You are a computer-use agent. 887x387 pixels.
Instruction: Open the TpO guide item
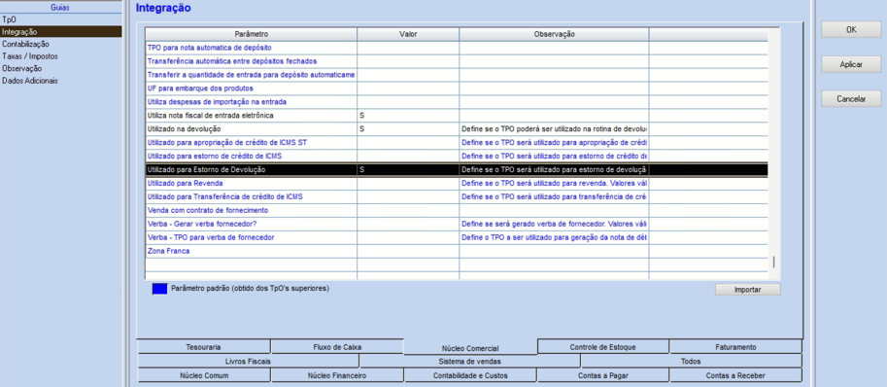(x=60, y=19)
